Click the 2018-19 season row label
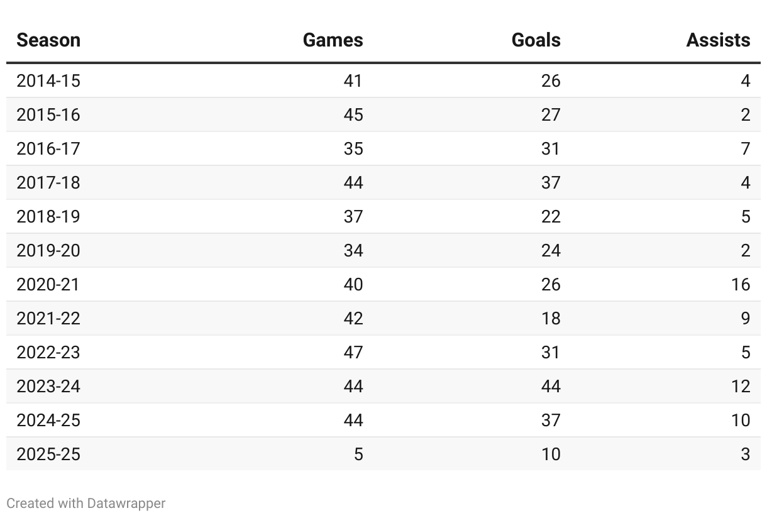 pyautogui.click(x=48, y=217)
